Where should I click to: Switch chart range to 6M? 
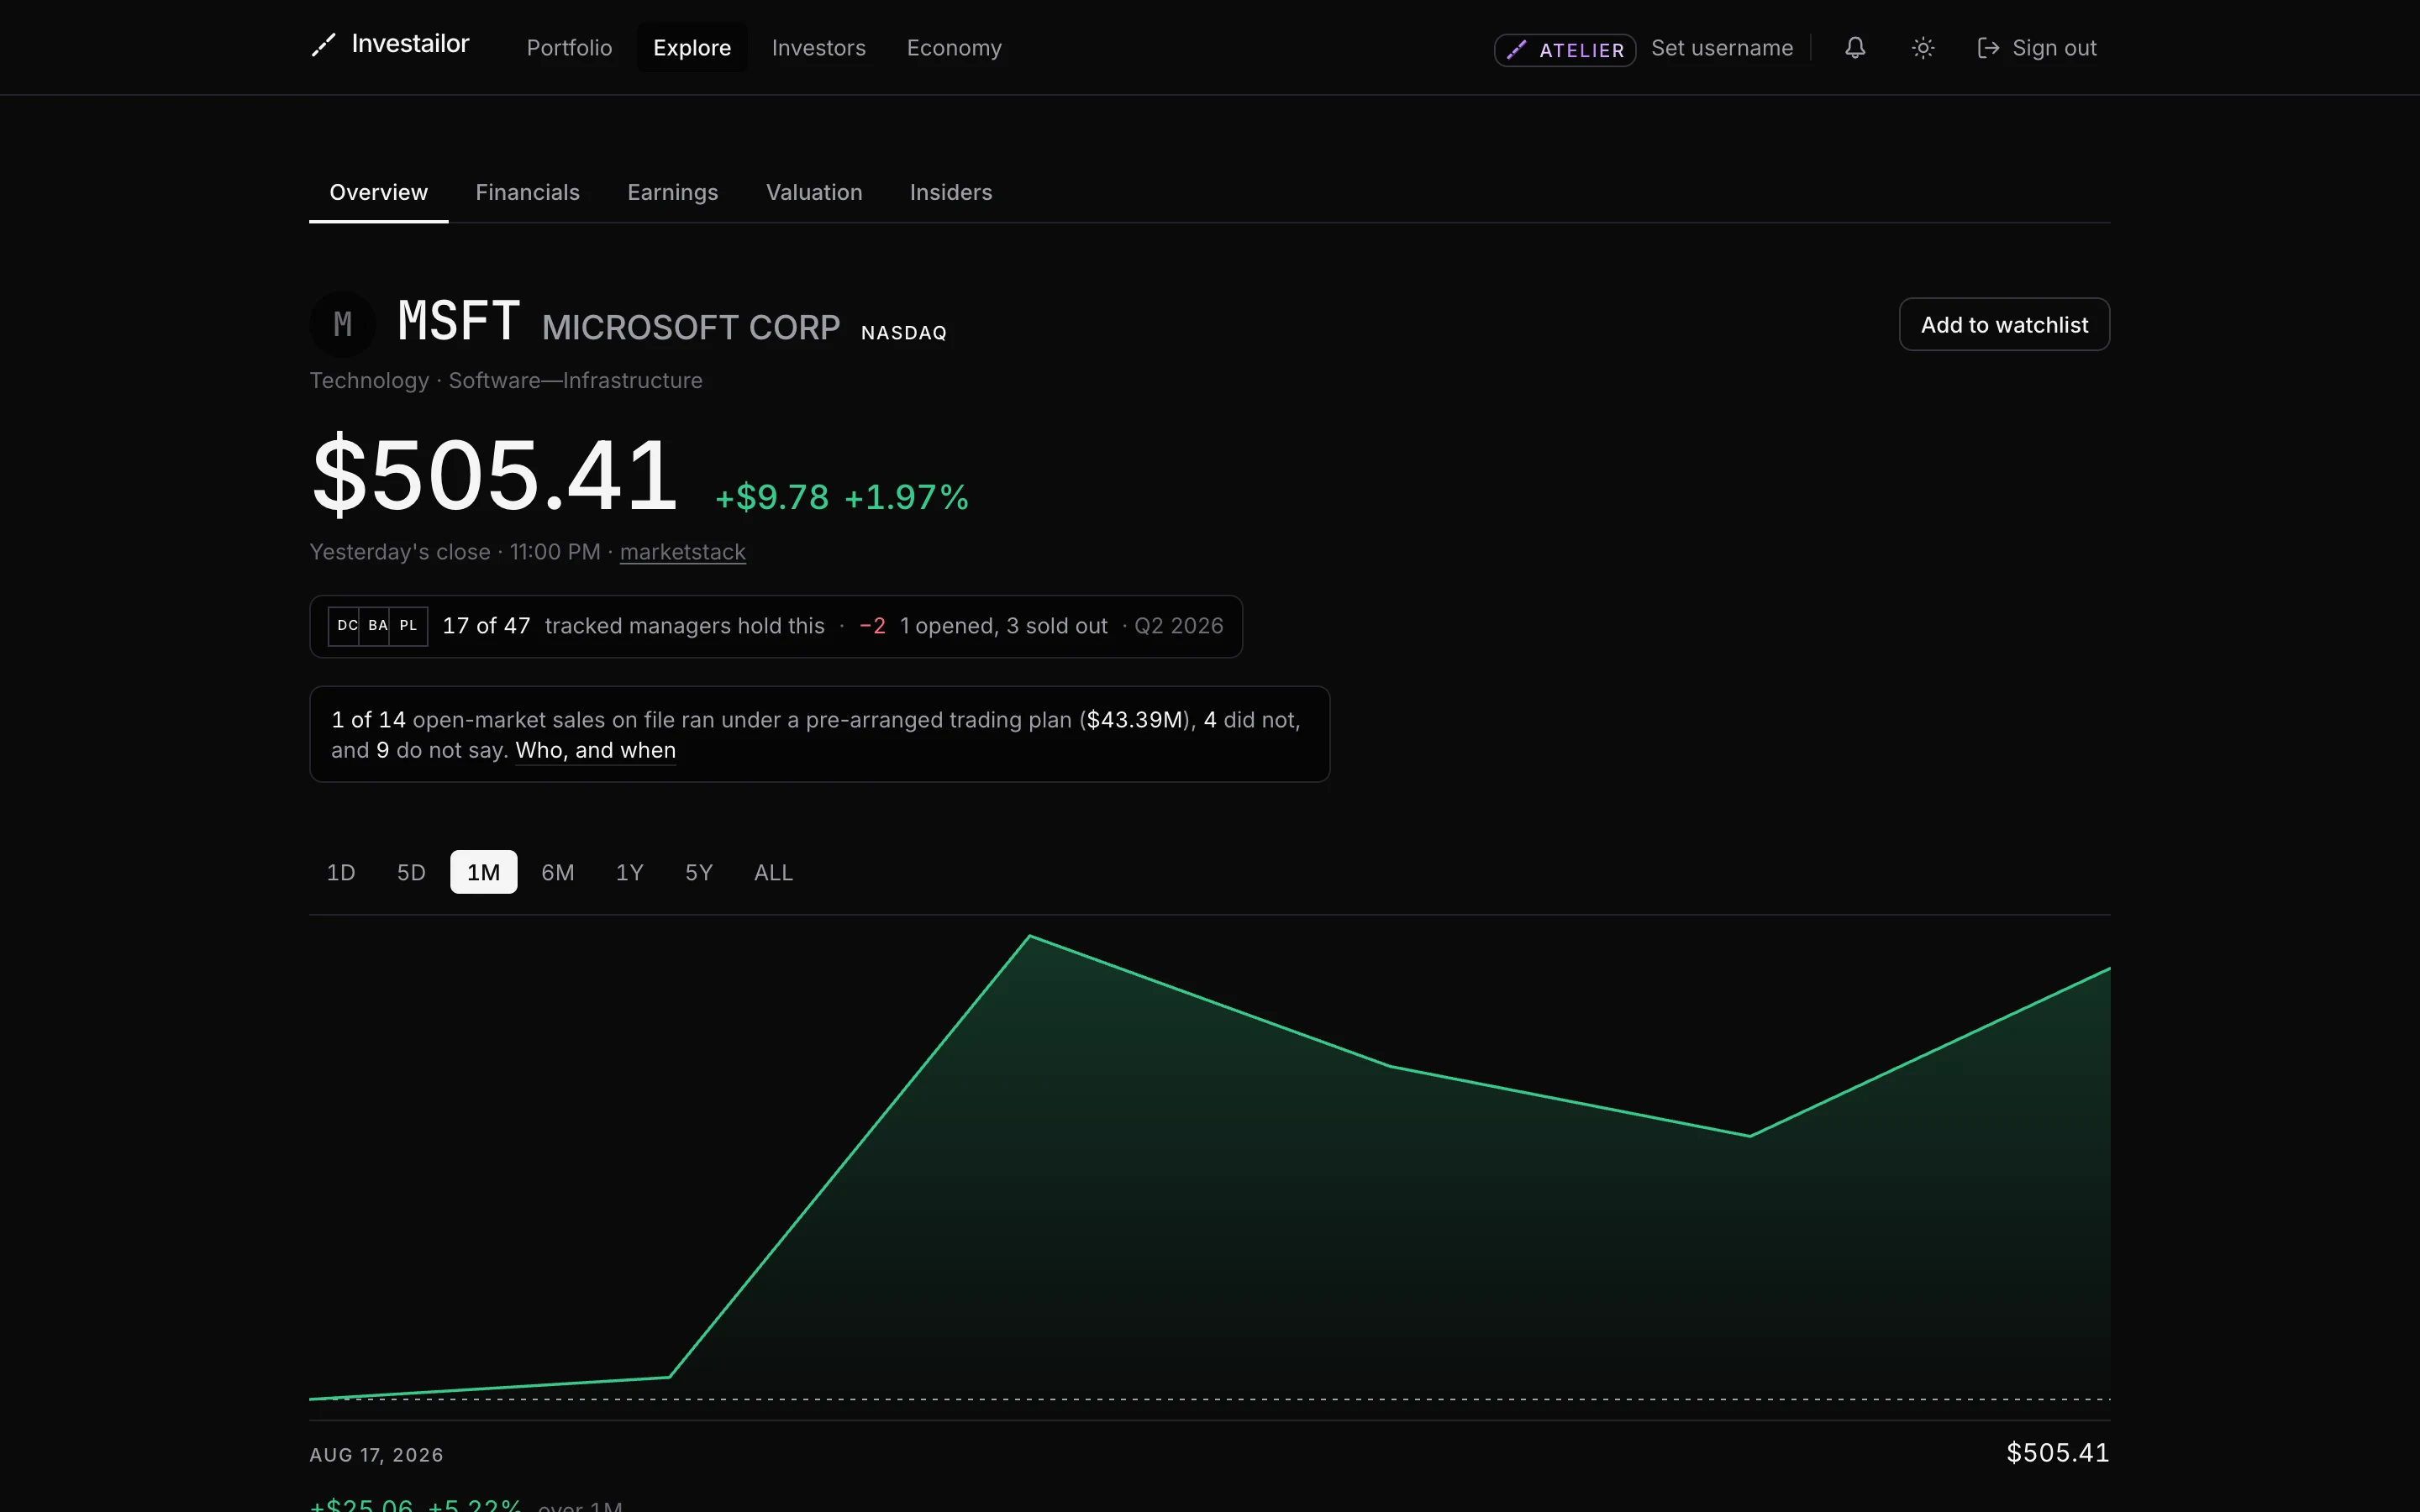point(557,873)
